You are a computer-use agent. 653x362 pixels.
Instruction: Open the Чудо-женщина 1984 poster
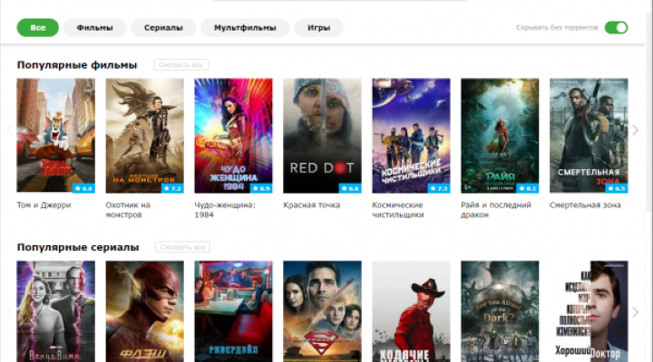tap(233, 136)
